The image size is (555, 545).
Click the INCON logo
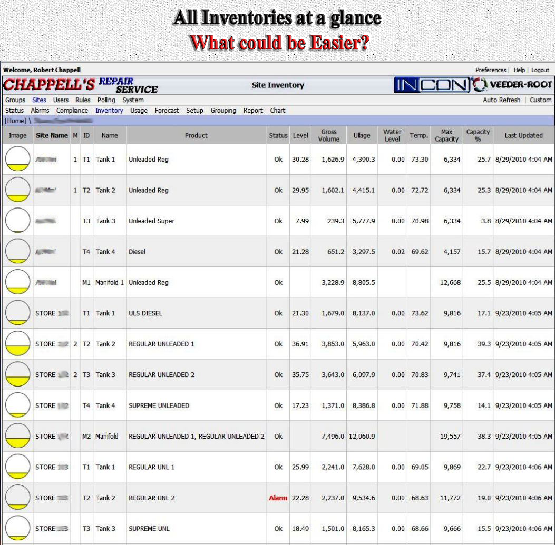(x=431, y=85)
